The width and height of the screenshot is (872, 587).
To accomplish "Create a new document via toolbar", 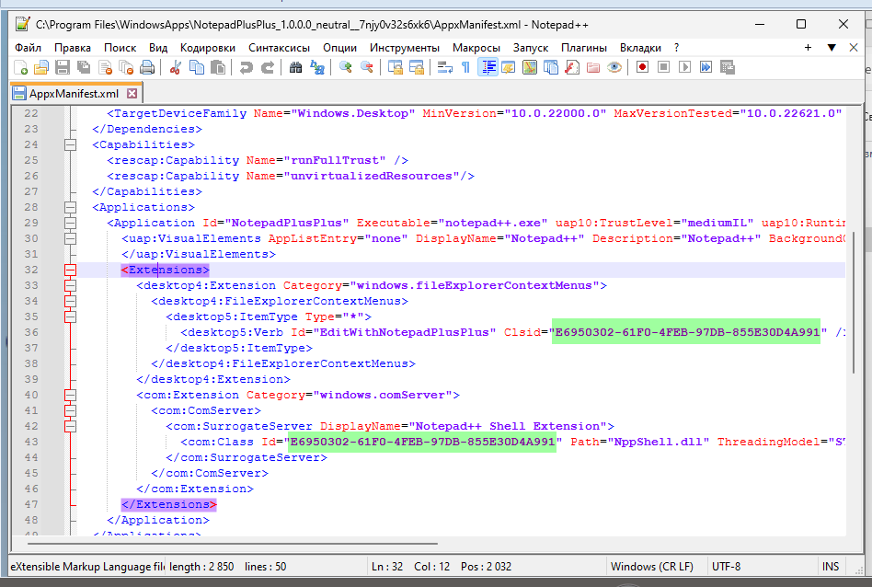I will click(20, 68).
